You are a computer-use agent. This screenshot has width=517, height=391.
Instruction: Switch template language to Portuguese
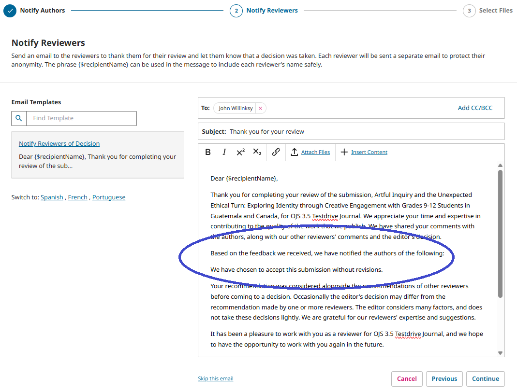click(109, 197)
